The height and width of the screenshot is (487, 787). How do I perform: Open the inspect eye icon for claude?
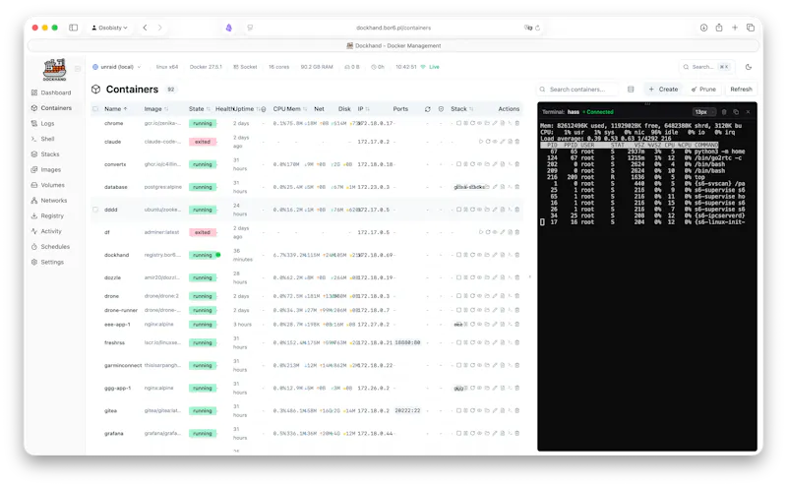click(495, 142)
